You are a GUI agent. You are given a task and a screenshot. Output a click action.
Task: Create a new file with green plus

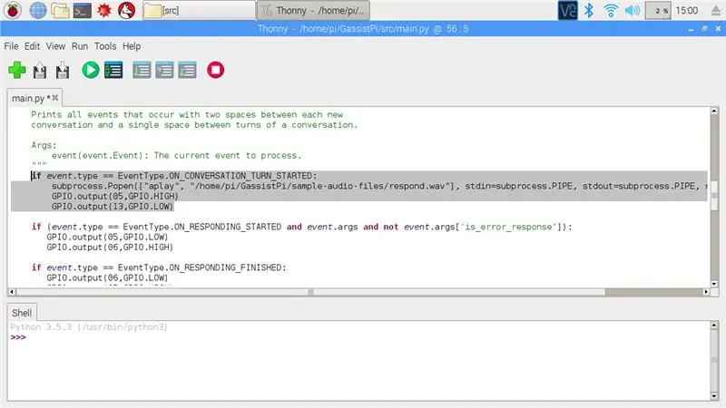17,71
